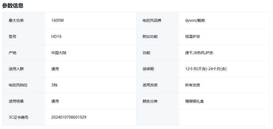Select the 12个月(不含)-24个月(含) warranty value
The height and width of the screenshot is (129, 273).
click(206, 69)
